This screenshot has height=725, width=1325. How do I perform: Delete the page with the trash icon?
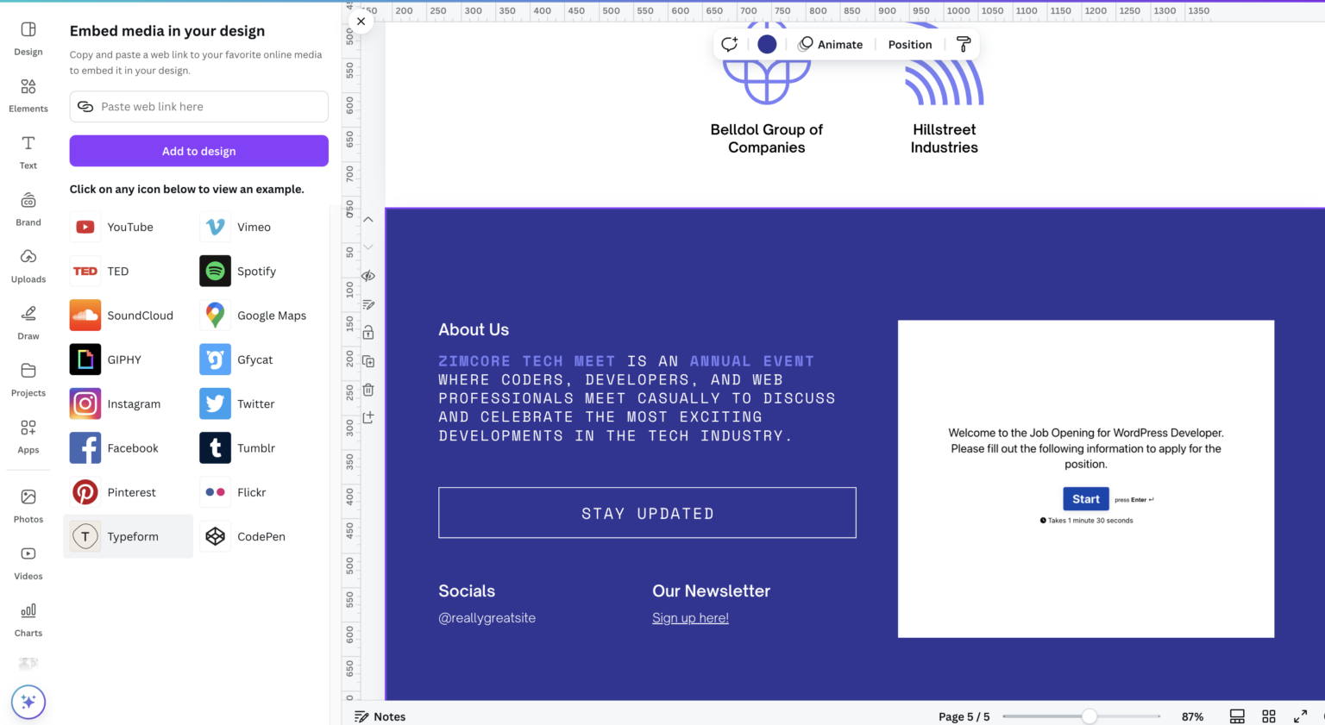coord(368,390)
